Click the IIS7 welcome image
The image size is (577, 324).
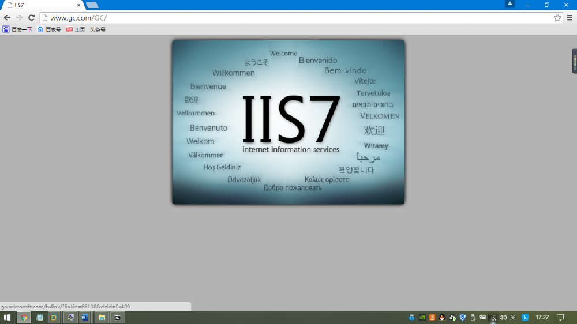288,122
